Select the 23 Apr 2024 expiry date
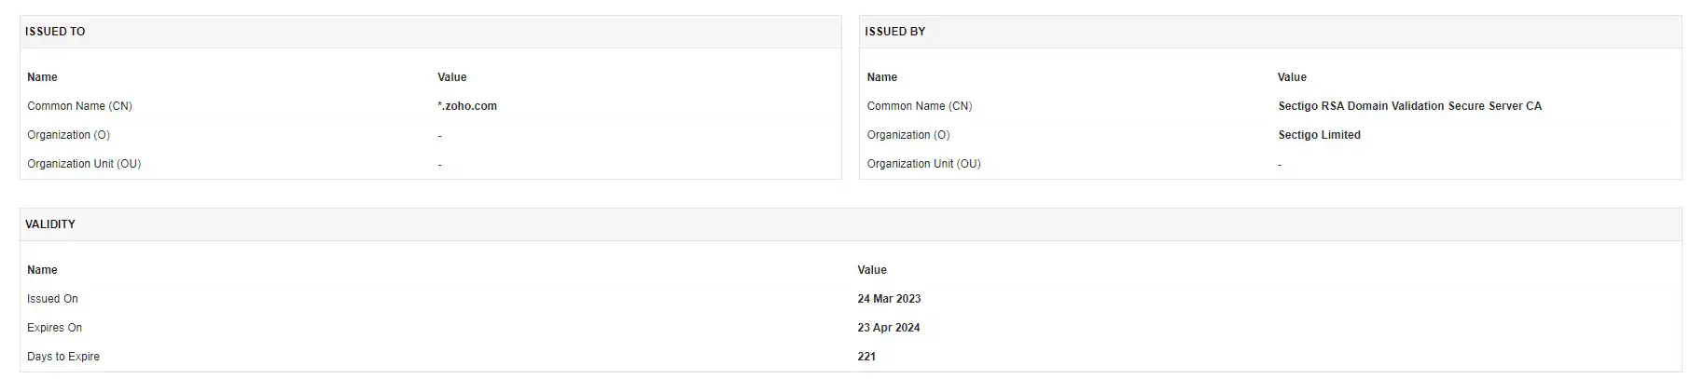The image size is (1704, 379). pyautogui.click(x=888, y=328)
